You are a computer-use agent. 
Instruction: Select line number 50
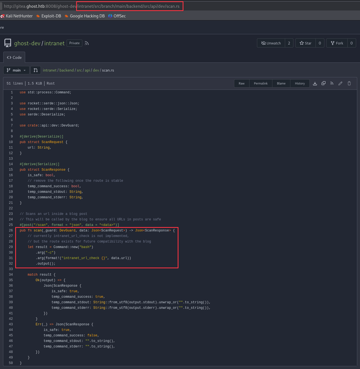(11, 363)
